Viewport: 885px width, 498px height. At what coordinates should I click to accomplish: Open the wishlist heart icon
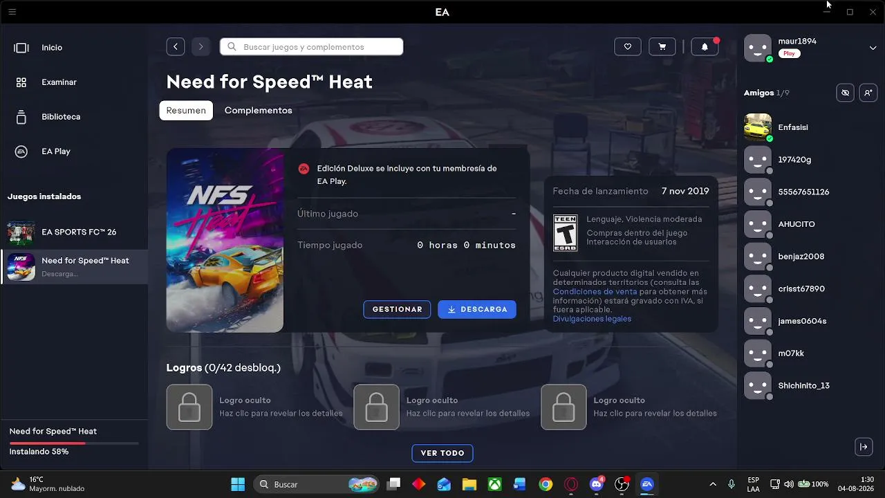pyautogui.click(x=628, y=46)
